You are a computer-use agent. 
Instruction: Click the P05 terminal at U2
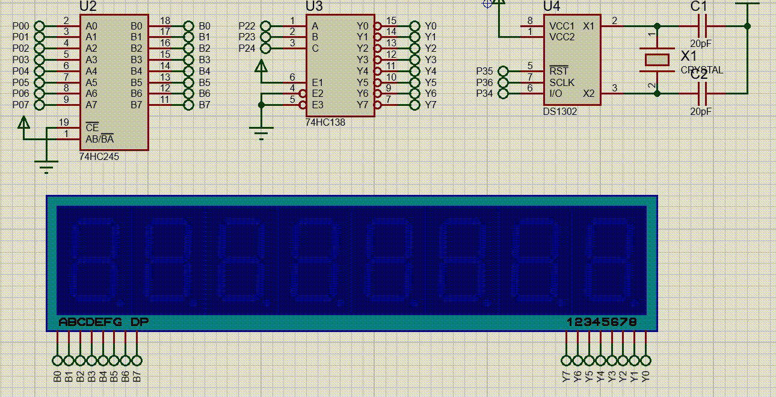40,82
